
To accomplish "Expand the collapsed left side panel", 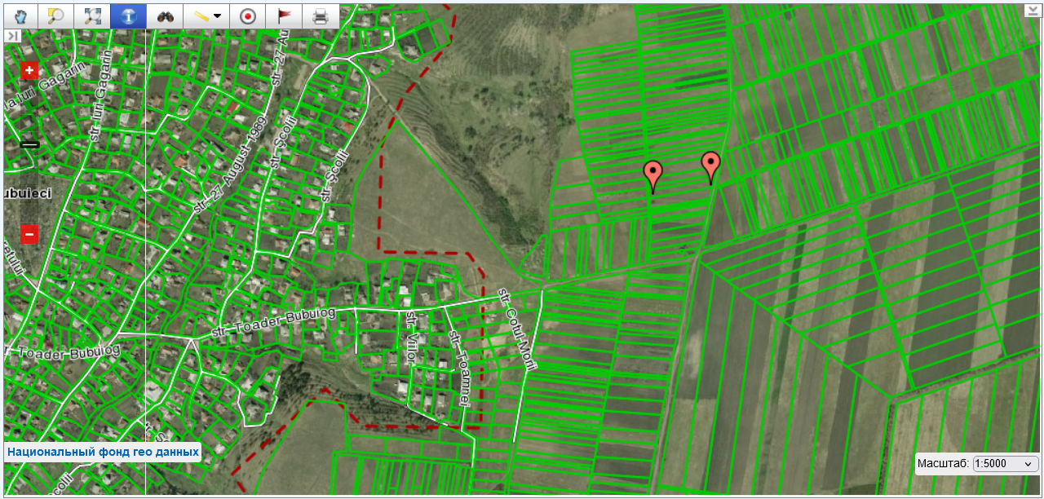I will (12, 36).
